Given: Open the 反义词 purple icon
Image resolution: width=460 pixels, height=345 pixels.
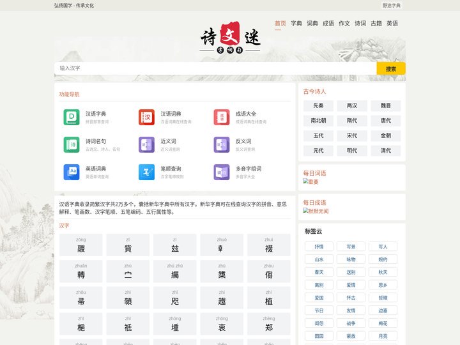Looking at the screenshot, I should point(222,144).
